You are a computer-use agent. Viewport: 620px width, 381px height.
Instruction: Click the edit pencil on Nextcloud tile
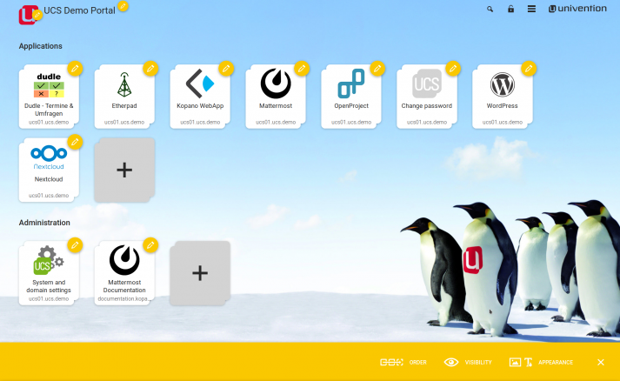(x=75, y=142)
